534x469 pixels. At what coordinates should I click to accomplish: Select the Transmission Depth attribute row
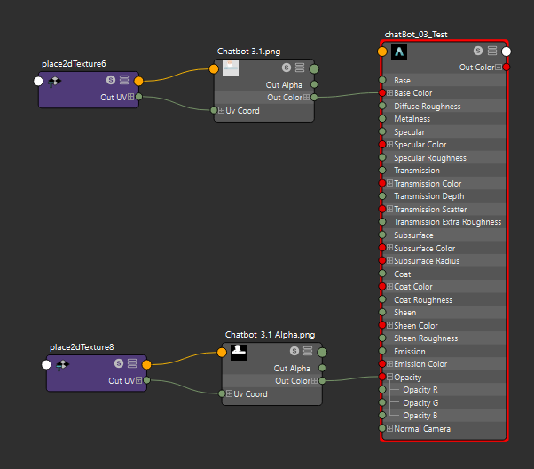pos(444,196)
